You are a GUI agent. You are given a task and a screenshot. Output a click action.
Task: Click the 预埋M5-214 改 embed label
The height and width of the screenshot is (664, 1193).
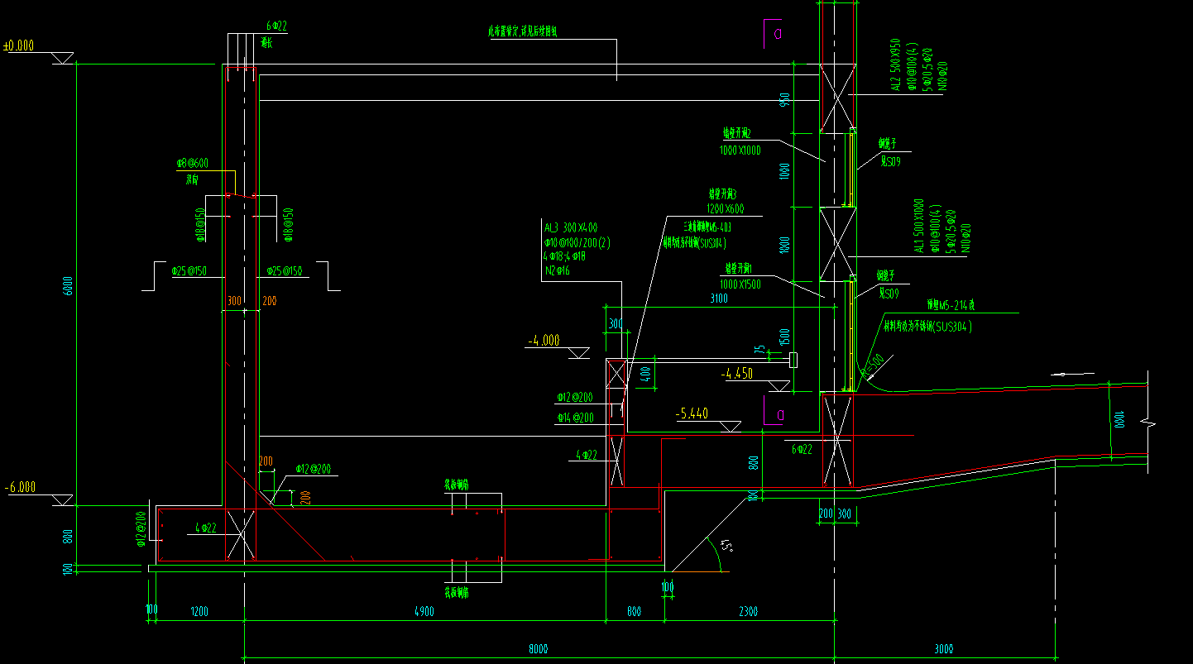coord(951,305)
